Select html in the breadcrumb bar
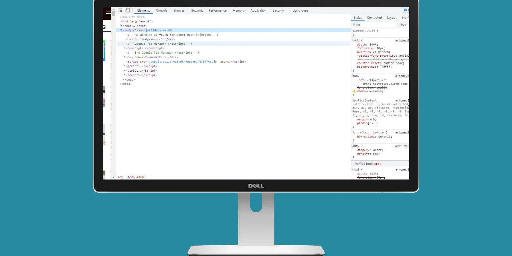512x256 pixels. tap(121, 177)
